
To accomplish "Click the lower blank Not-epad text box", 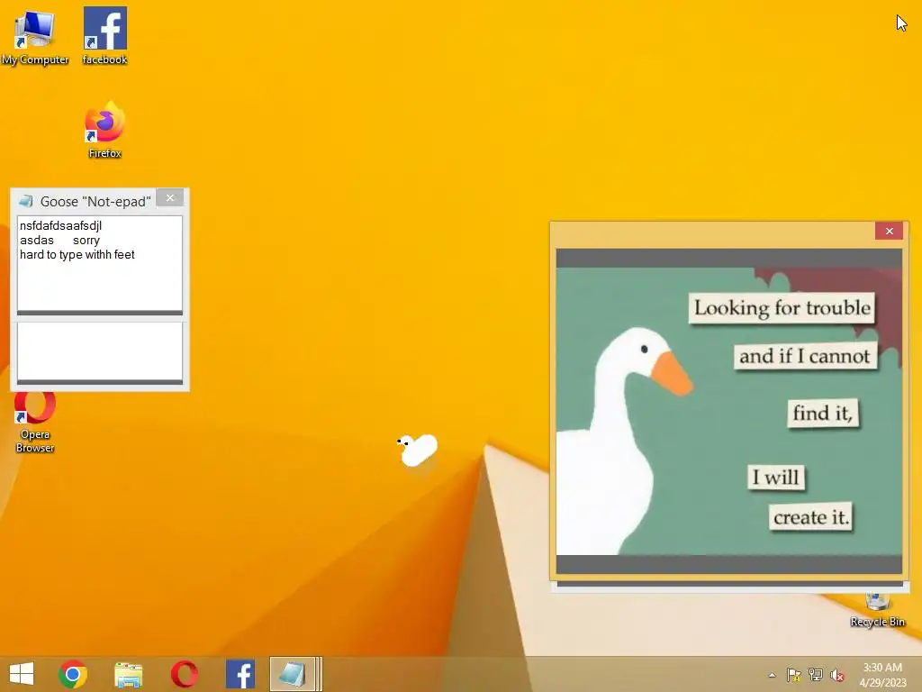I will coord(100,351).
